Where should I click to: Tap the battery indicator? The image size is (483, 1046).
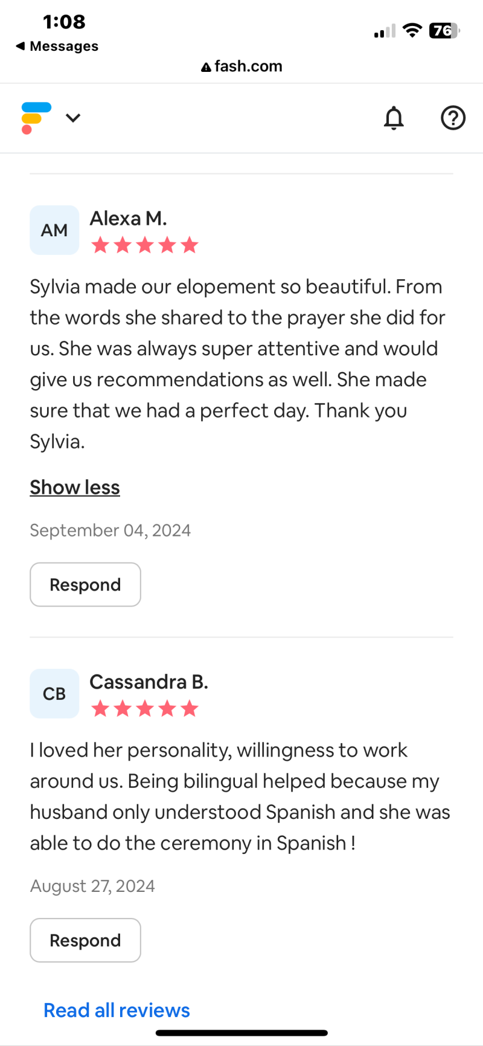444,30
